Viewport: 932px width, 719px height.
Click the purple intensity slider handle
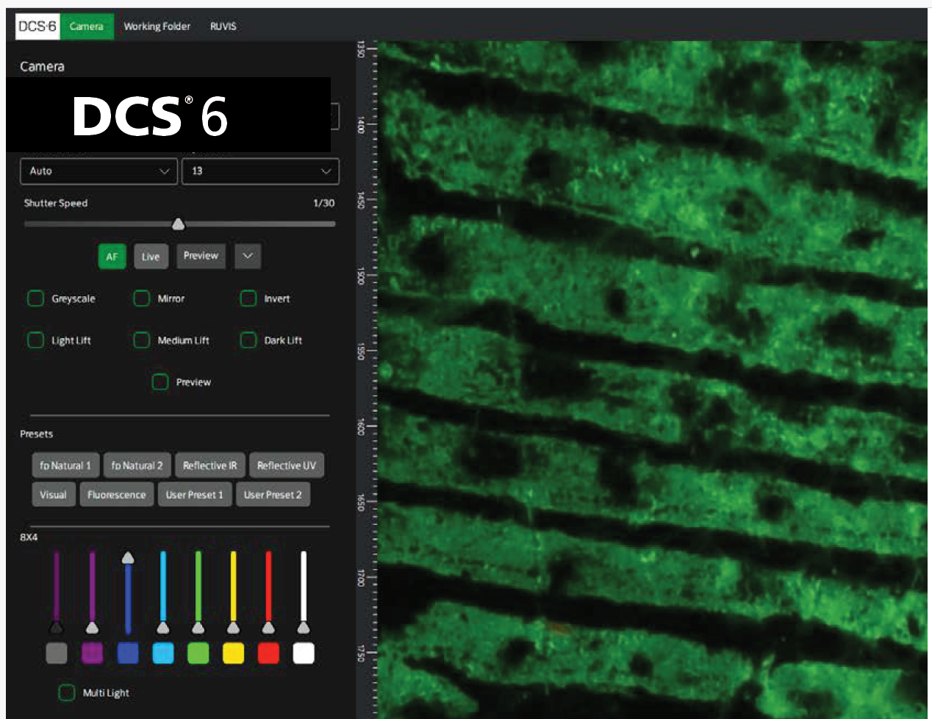click(x=92, y=627)
